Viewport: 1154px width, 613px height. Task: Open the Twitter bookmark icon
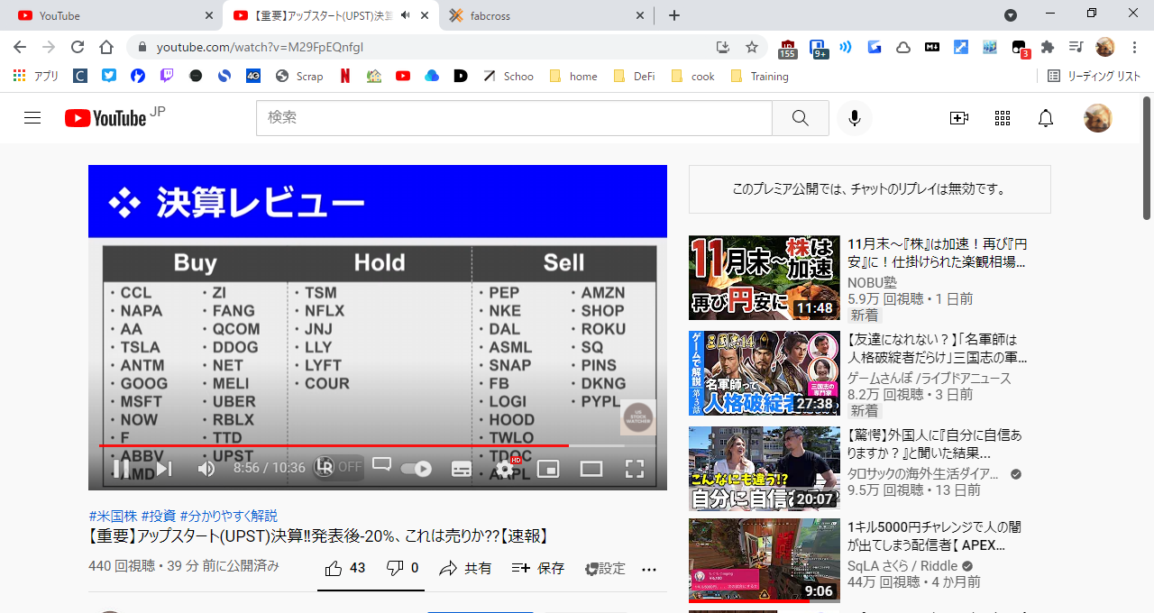[109, 77]
